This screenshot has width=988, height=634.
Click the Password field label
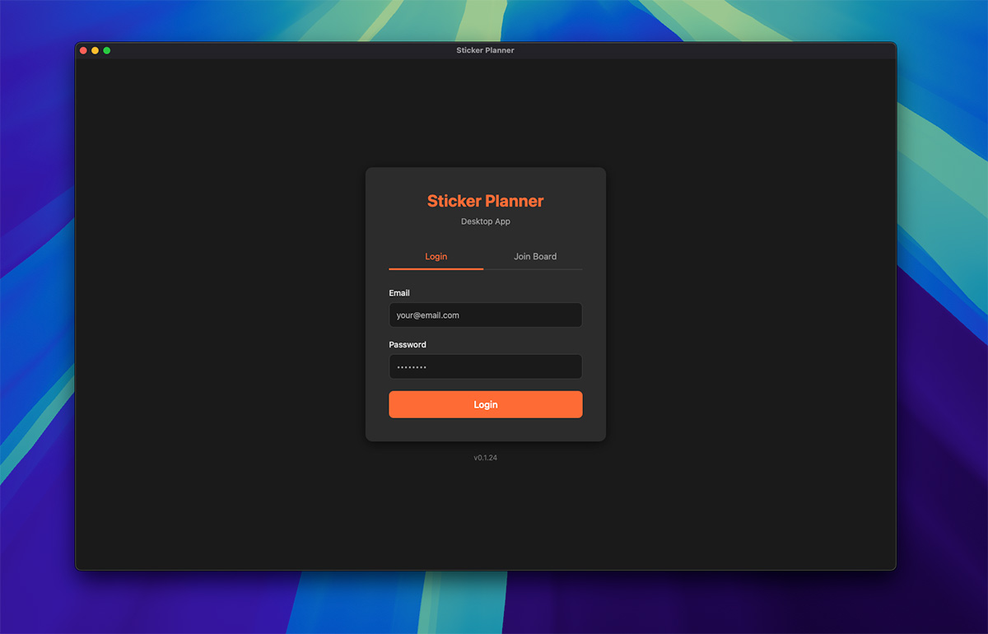[407, 344]
